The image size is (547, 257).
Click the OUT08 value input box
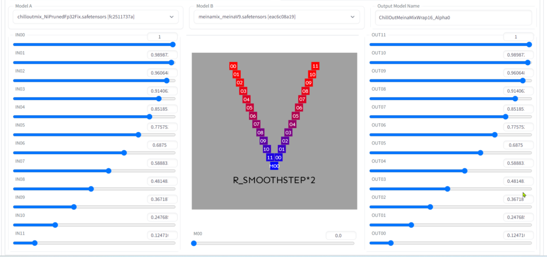(517, 91)
